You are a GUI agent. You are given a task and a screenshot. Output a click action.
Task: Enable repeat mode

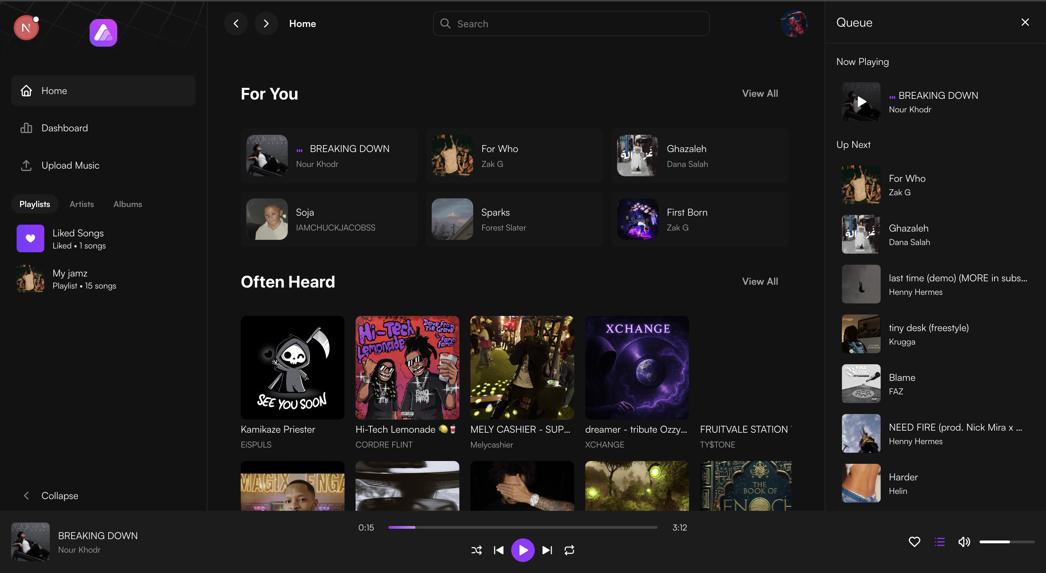point(569,550)
